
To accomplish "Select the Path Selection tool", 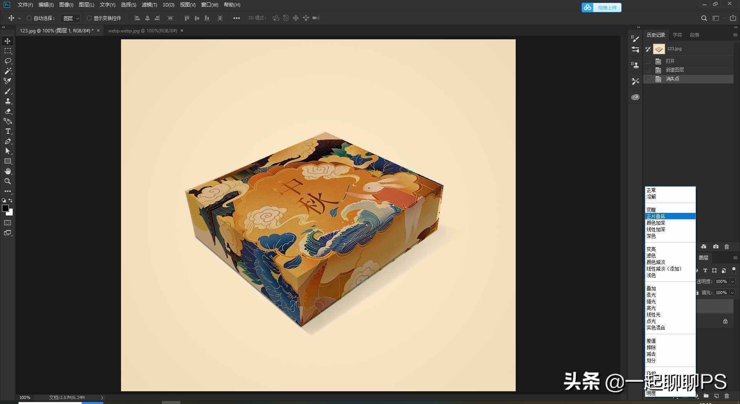I will pos(8,151).
